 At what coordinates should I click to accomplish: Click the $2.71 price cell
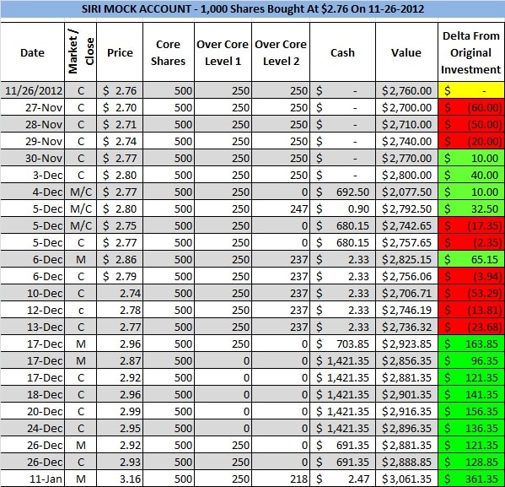point(120,124)
